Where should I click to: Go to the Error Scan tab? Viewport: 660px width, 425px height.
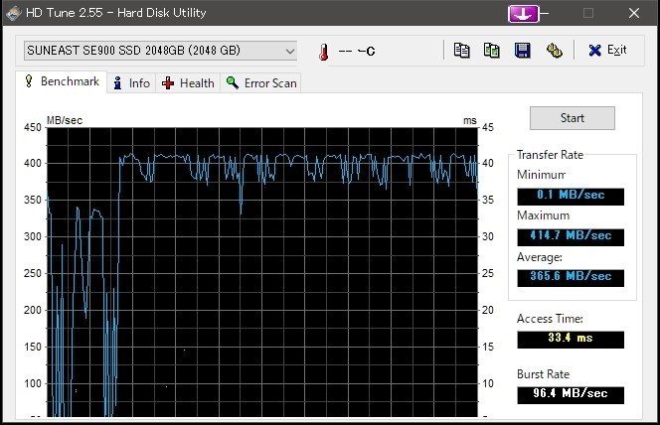point(260,83)
